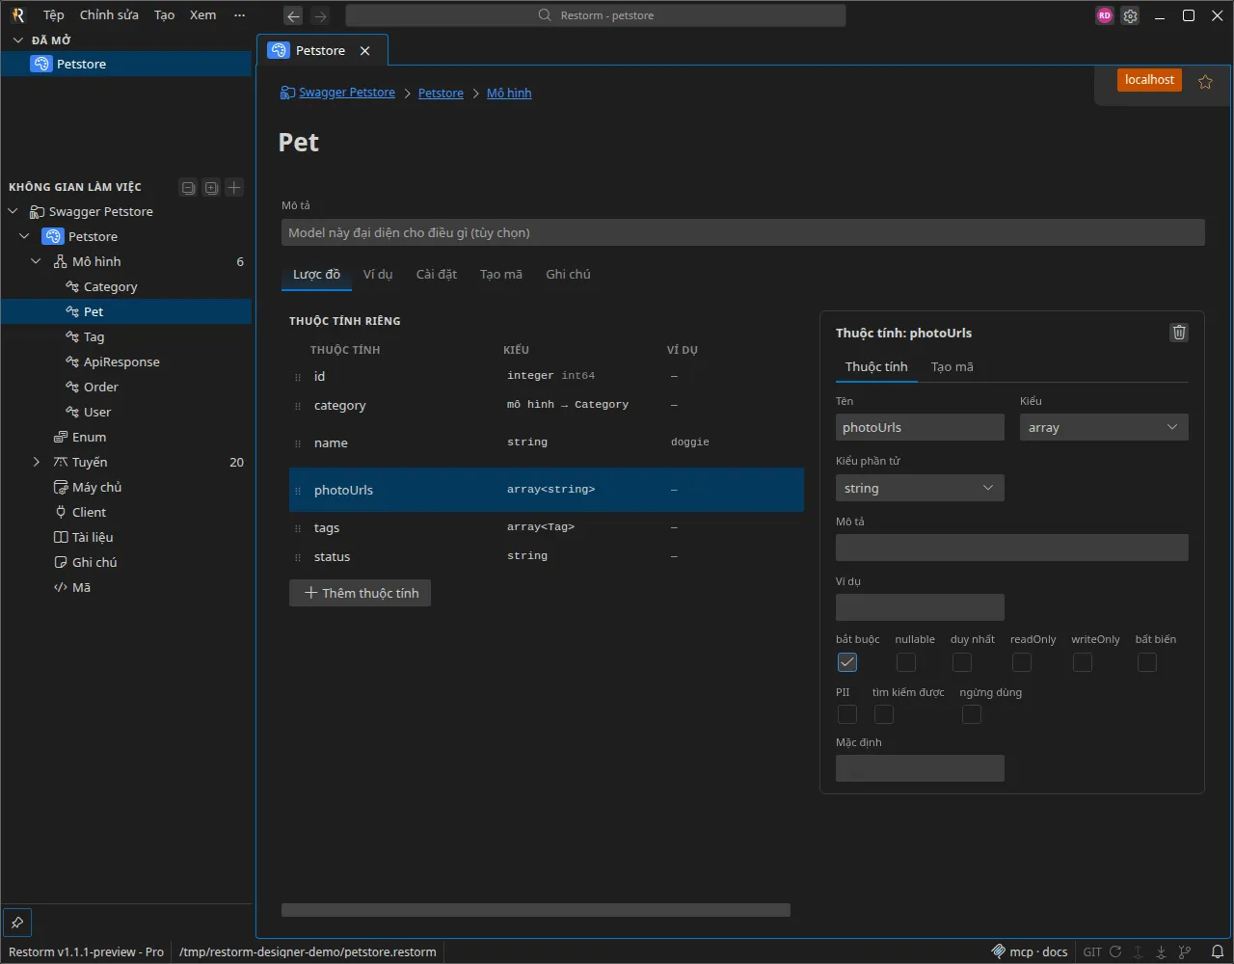The height and width of the screenshot is (964, 1234).
Task: Collapse all workspace items via minus-box icon
Action: click(x=188, y=188)
